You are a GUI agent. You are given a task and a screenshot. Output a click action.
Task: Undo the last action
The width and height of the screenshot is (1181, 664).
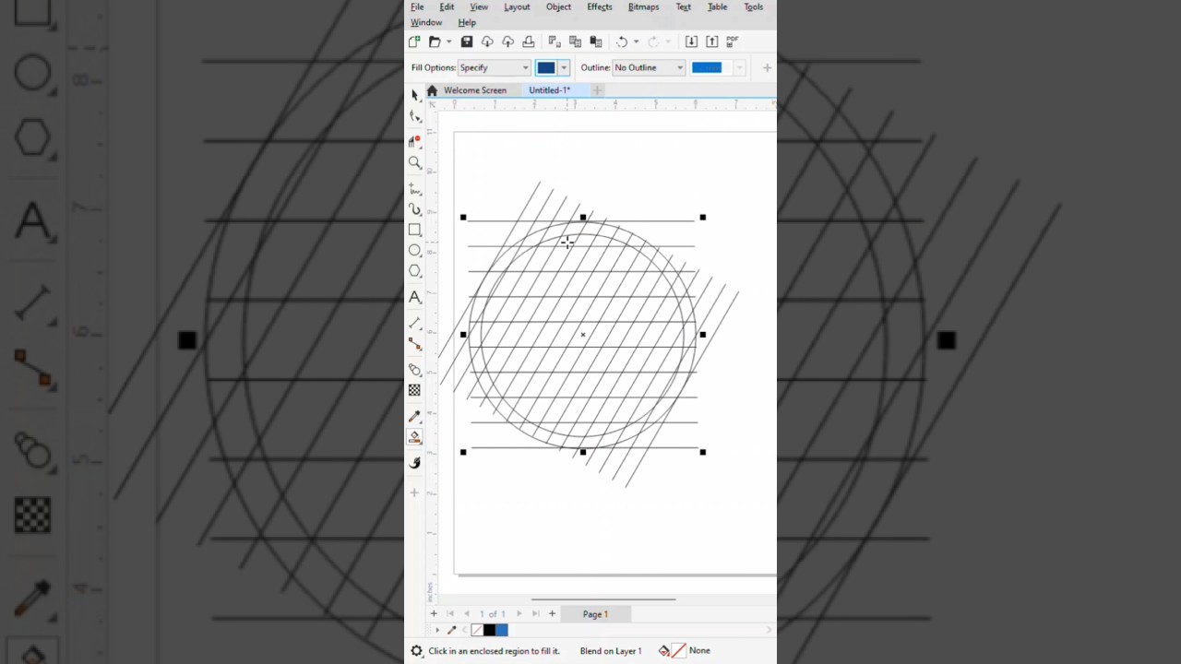[622, 41]
